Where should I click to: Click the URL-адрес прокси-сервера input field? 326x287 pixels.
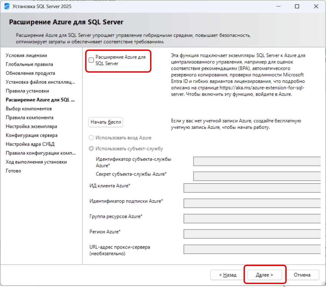pyautogui.click(x=252, y=249)
